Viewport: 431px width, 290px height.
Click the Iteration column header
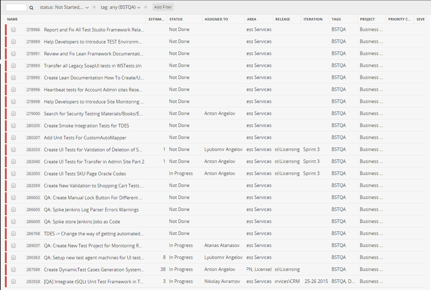point(313,19)
